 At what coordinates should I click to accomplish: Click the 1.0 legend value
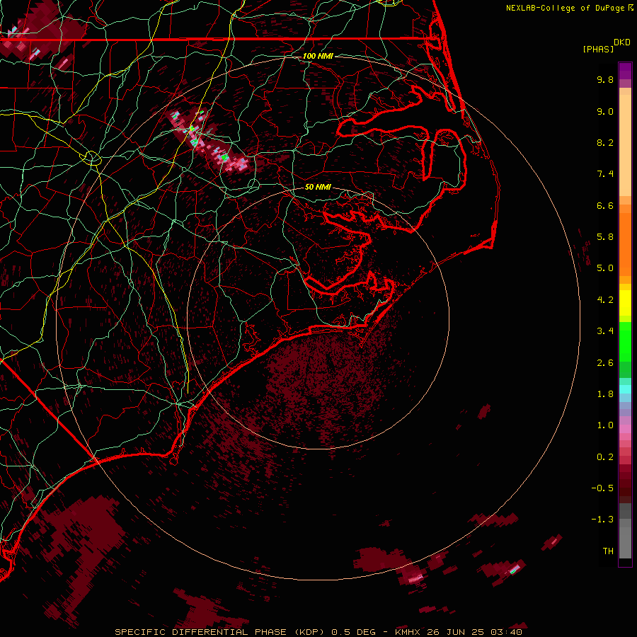(605, 425)
